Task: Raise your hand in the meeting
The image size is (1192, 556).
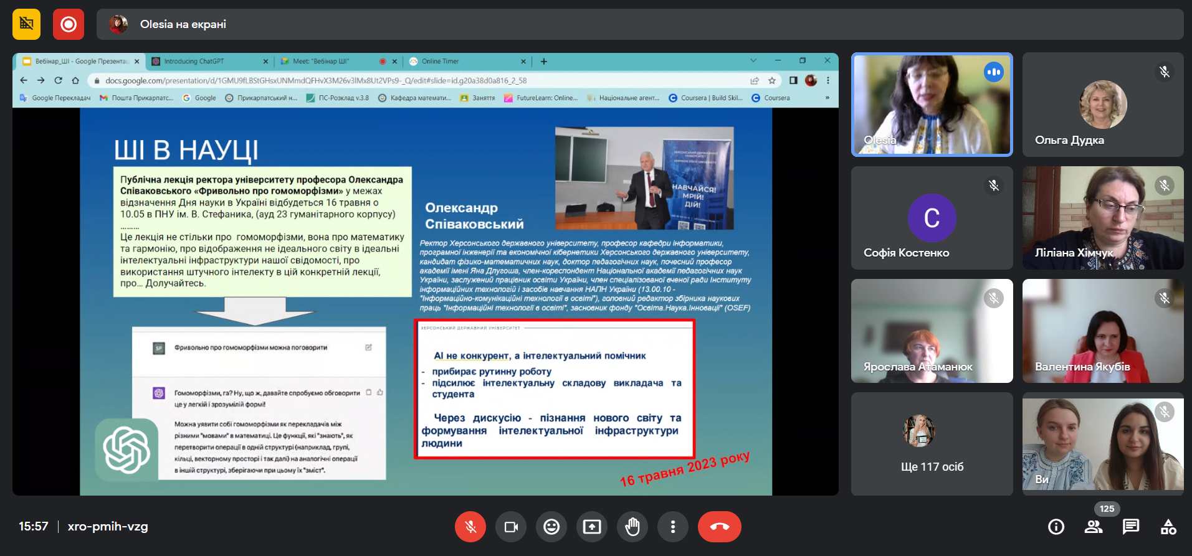Action: 632,527
